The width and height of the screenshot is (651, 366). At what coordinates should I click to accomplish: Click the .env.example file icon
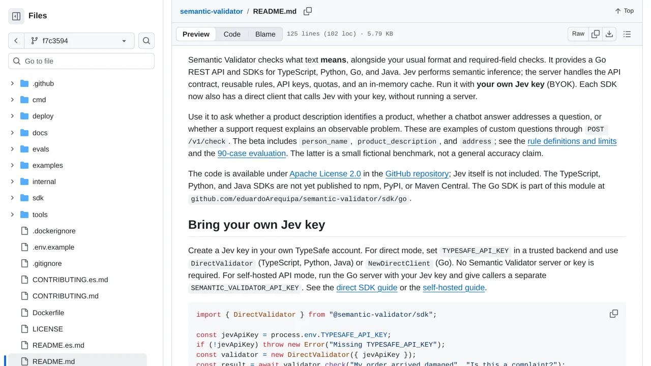(x=24, y=247)
